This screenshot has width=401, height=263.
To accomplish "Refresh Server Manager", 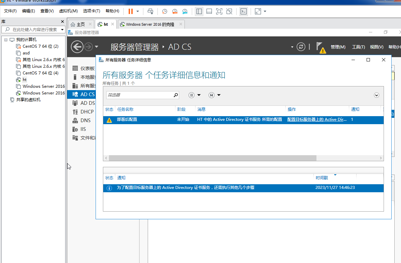I will point(301,47).
